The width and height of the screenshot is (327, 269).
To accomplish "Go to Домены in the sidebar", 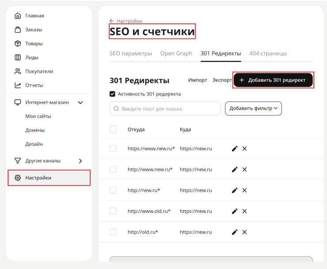I will 35,130.
